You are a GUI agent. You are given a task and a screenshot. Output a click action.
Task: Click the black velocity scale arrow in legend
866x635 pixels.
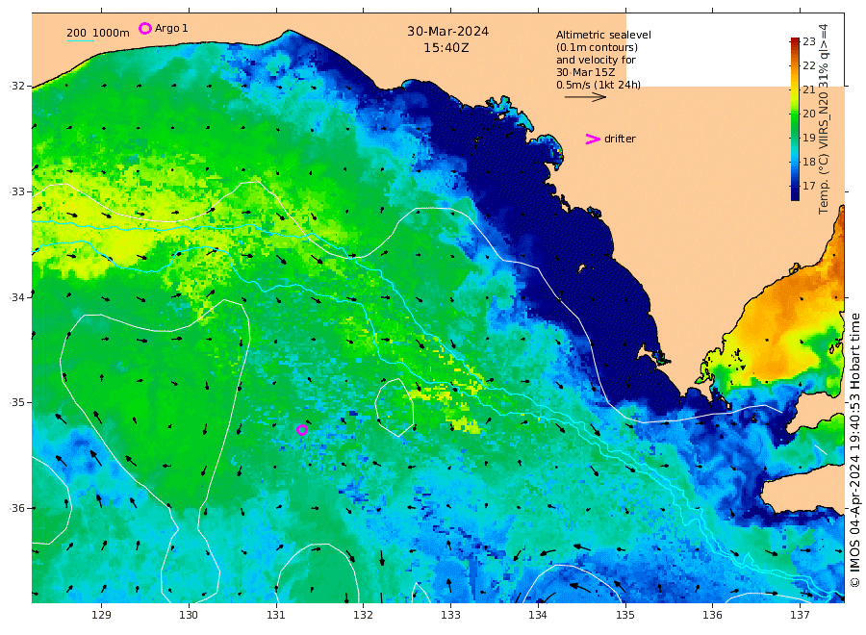point(585,97)
